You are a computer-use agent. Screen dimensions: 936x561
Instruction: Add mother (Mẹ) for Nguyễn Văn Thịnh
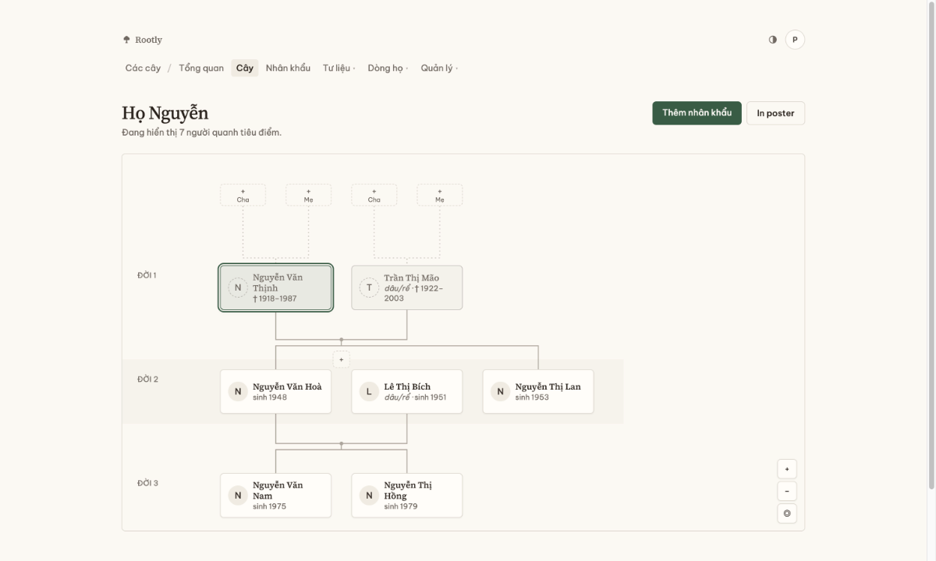point(308,195)
